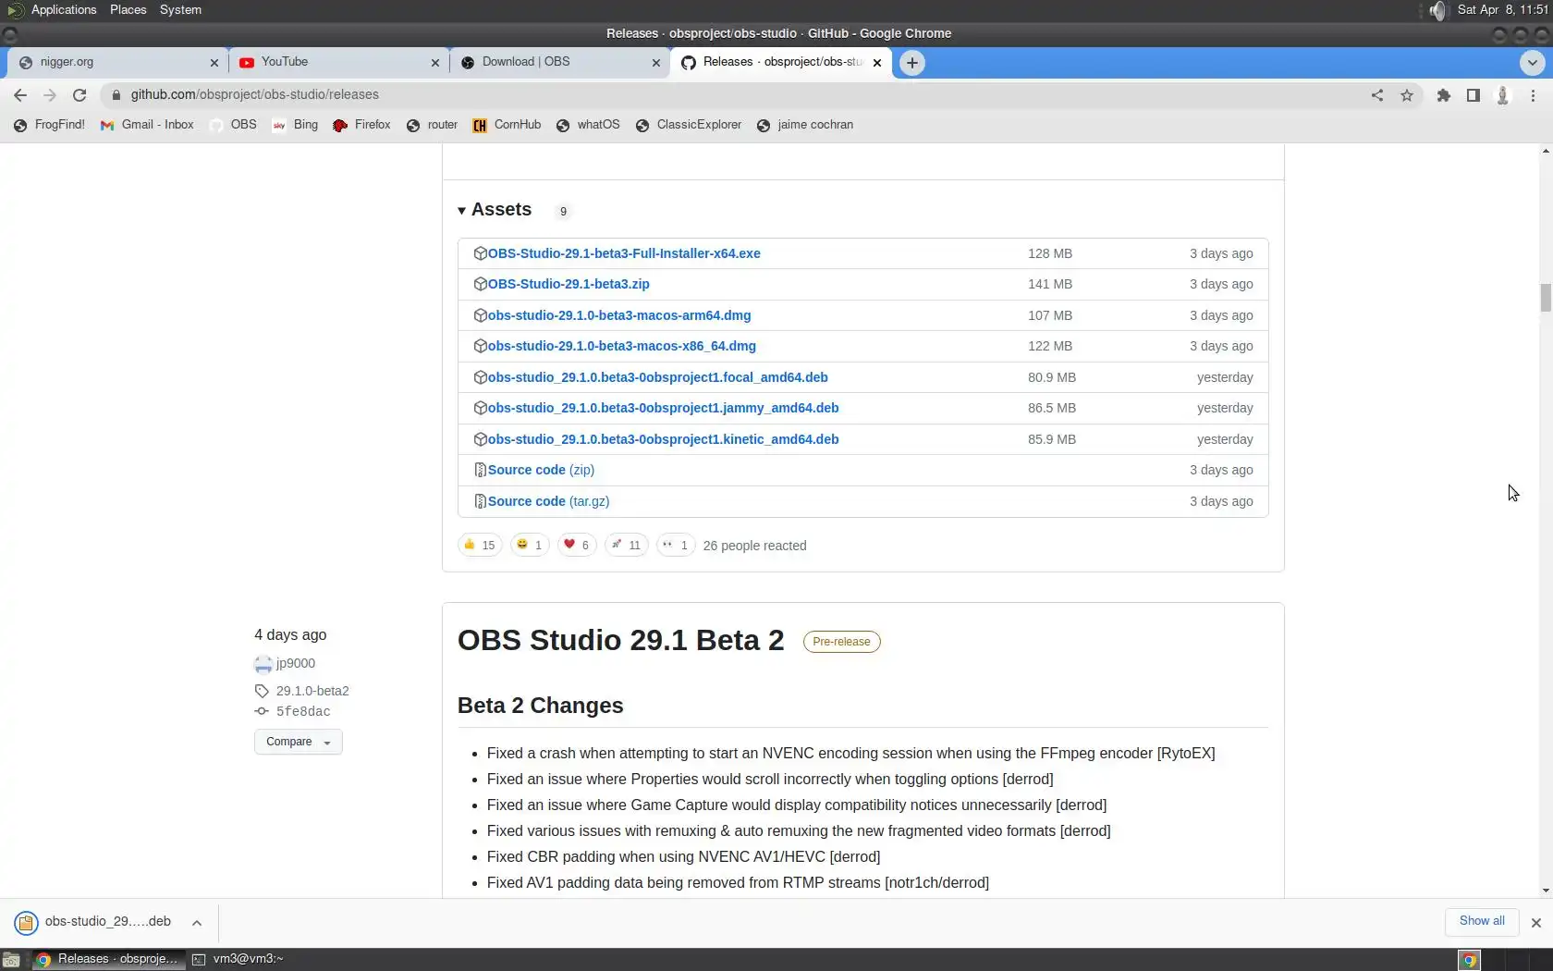Click the page vertical scrollbar thumb
This screenshot has height=971, width=1553.
pyautogui.click(x=1546, y=298)
